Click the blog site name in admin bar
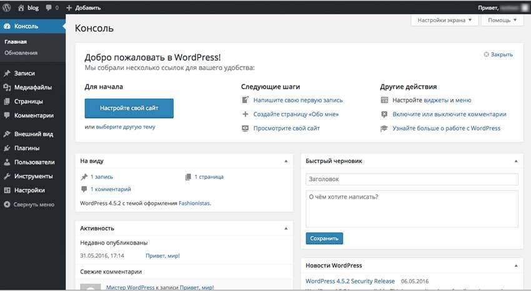The width and height of the screenshot is (531, 291). pyautogui.click(x=33, y=7)
